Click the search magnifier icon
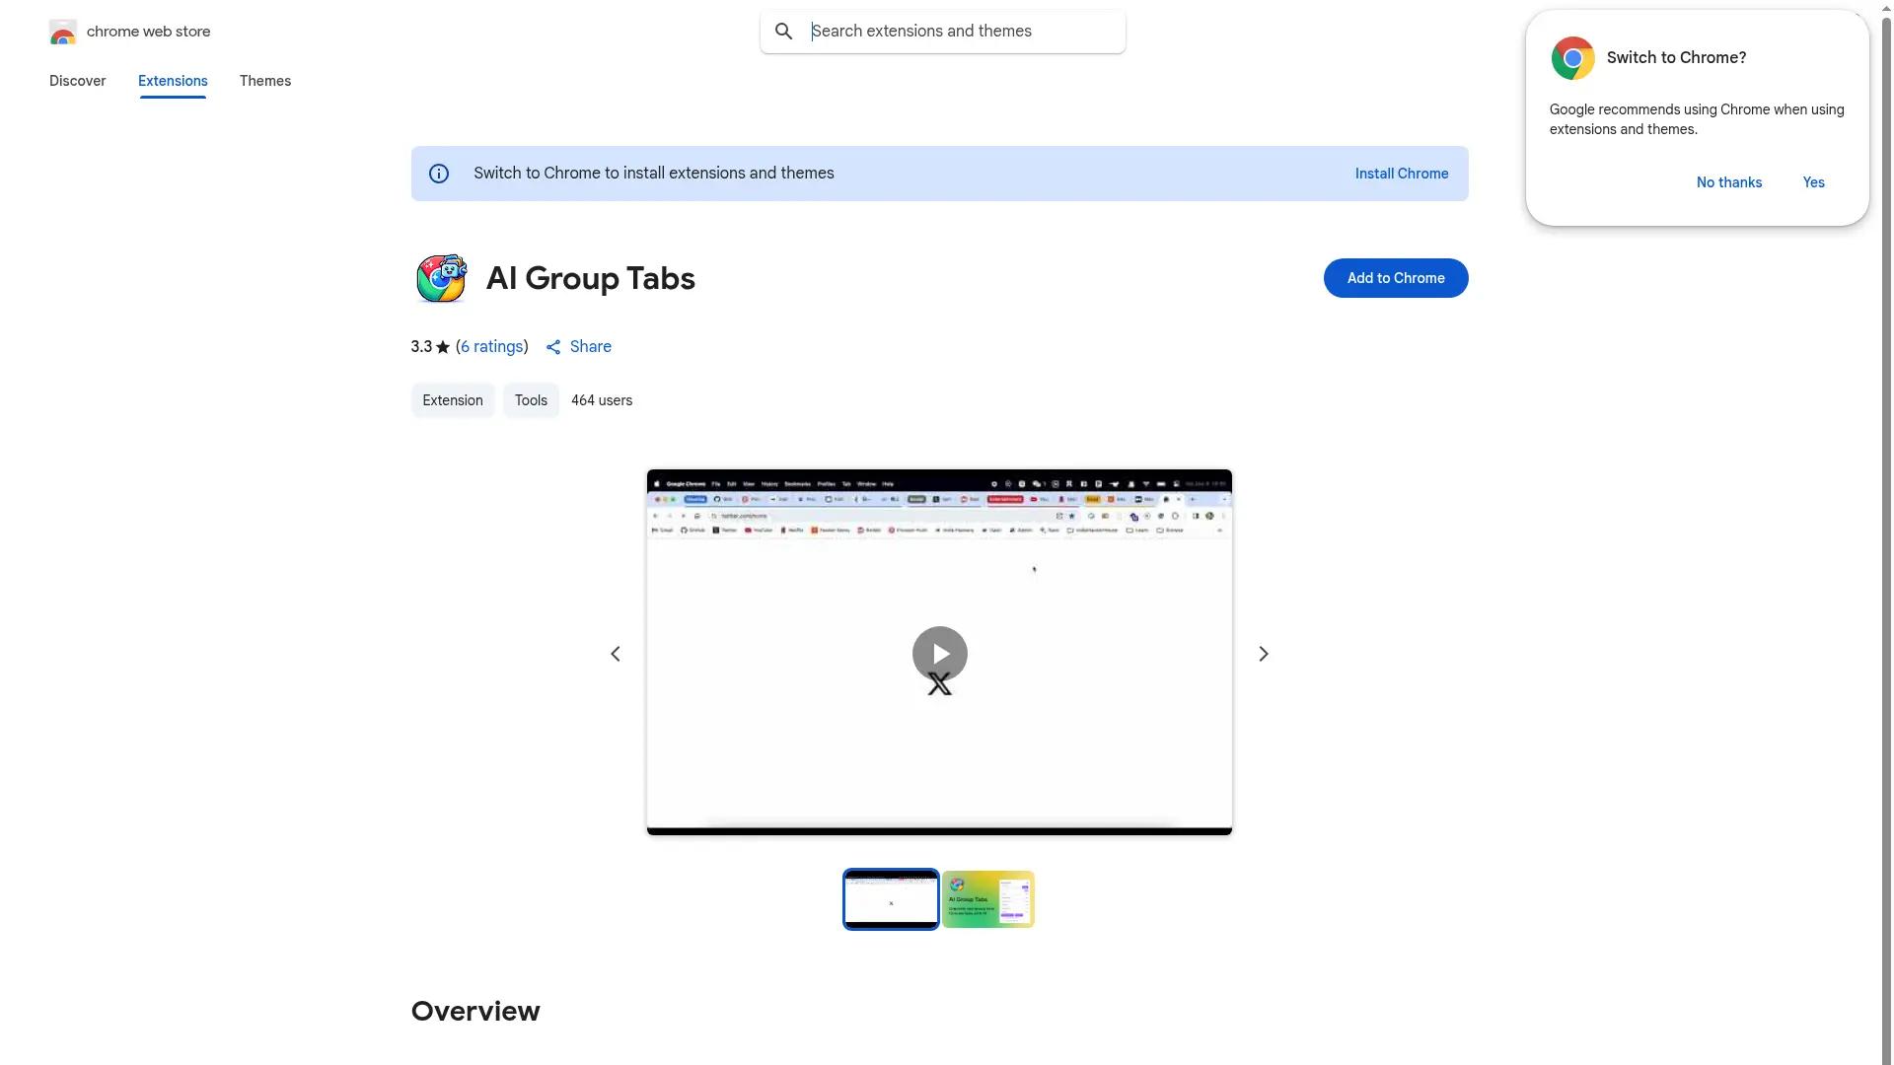This screenshot has width=1894, height=1065. click(784, 31)
